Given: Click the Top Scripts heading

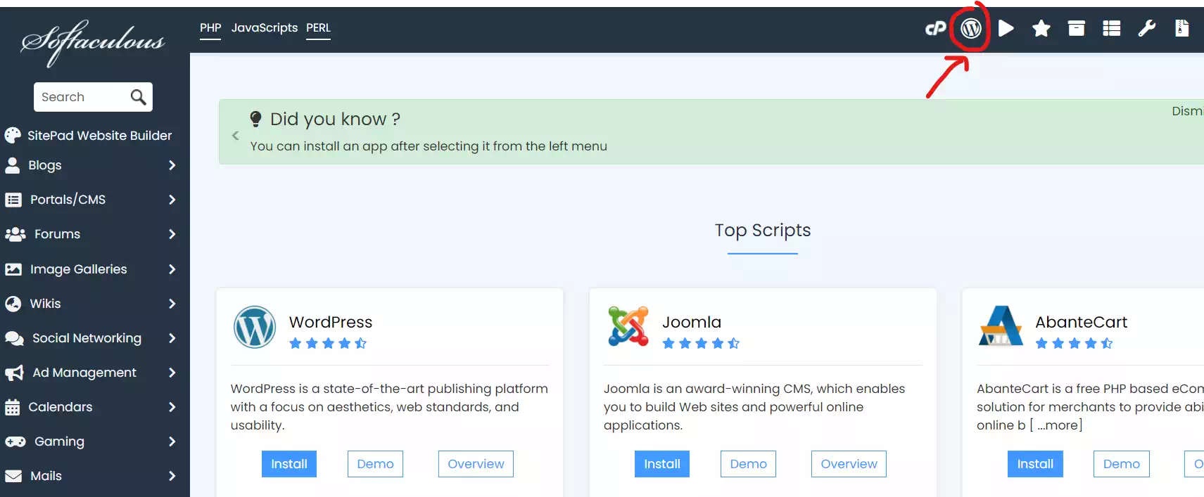Looking at the screenshot, I should pyautogui.click(x=763, y=231).
